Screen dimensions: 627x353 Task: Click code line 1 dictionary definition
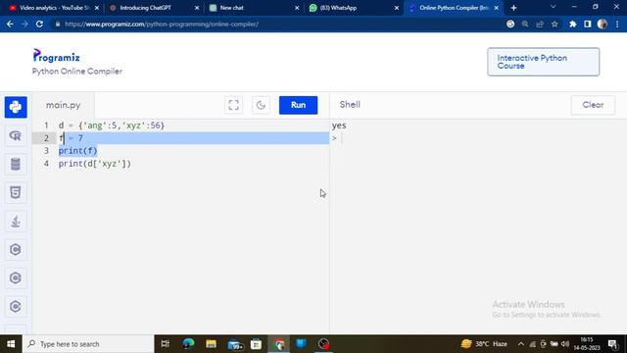click(112, 126)
